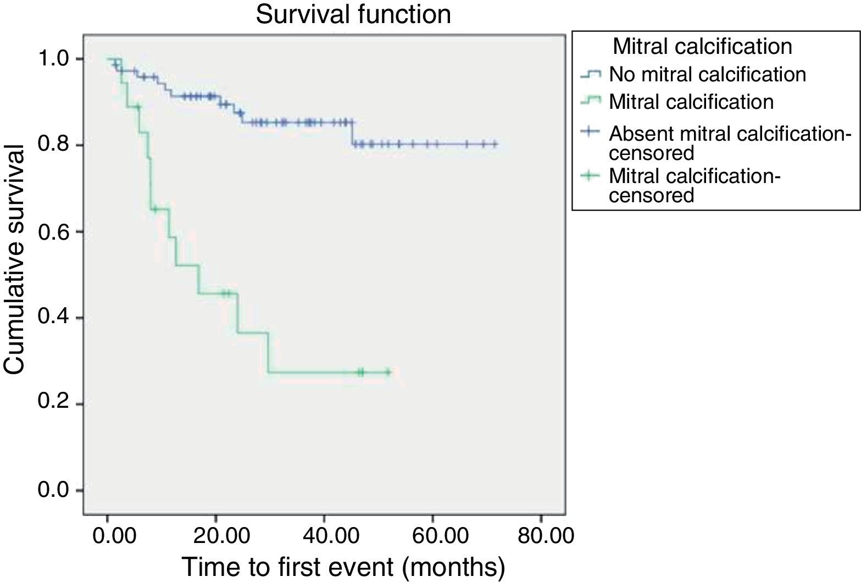Image resolution: width=861 pixels, height=582 pixels.
Task: Click the 20.00 tick on the x-axis
Action: [216, 535]
